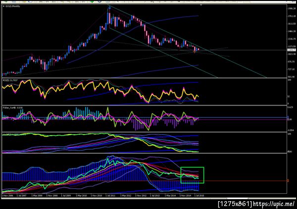Viewport: 297px width, 209px height.
Task: Click the 1 Jul 2009 date label
Action: [66, 196]
